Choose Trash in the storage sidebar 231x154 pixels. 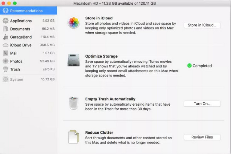(15, 69)
